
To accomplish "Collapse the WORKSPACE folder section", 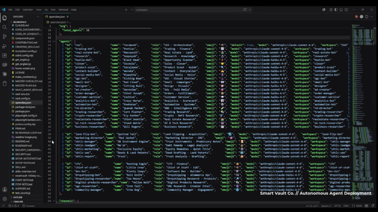I will (x=20, y=22).
